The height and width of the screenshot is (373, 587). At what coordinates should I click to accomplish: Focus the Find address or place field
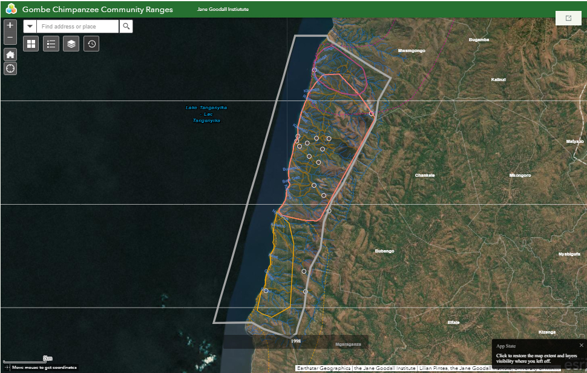pyautogui.click(x=78, y=26)
